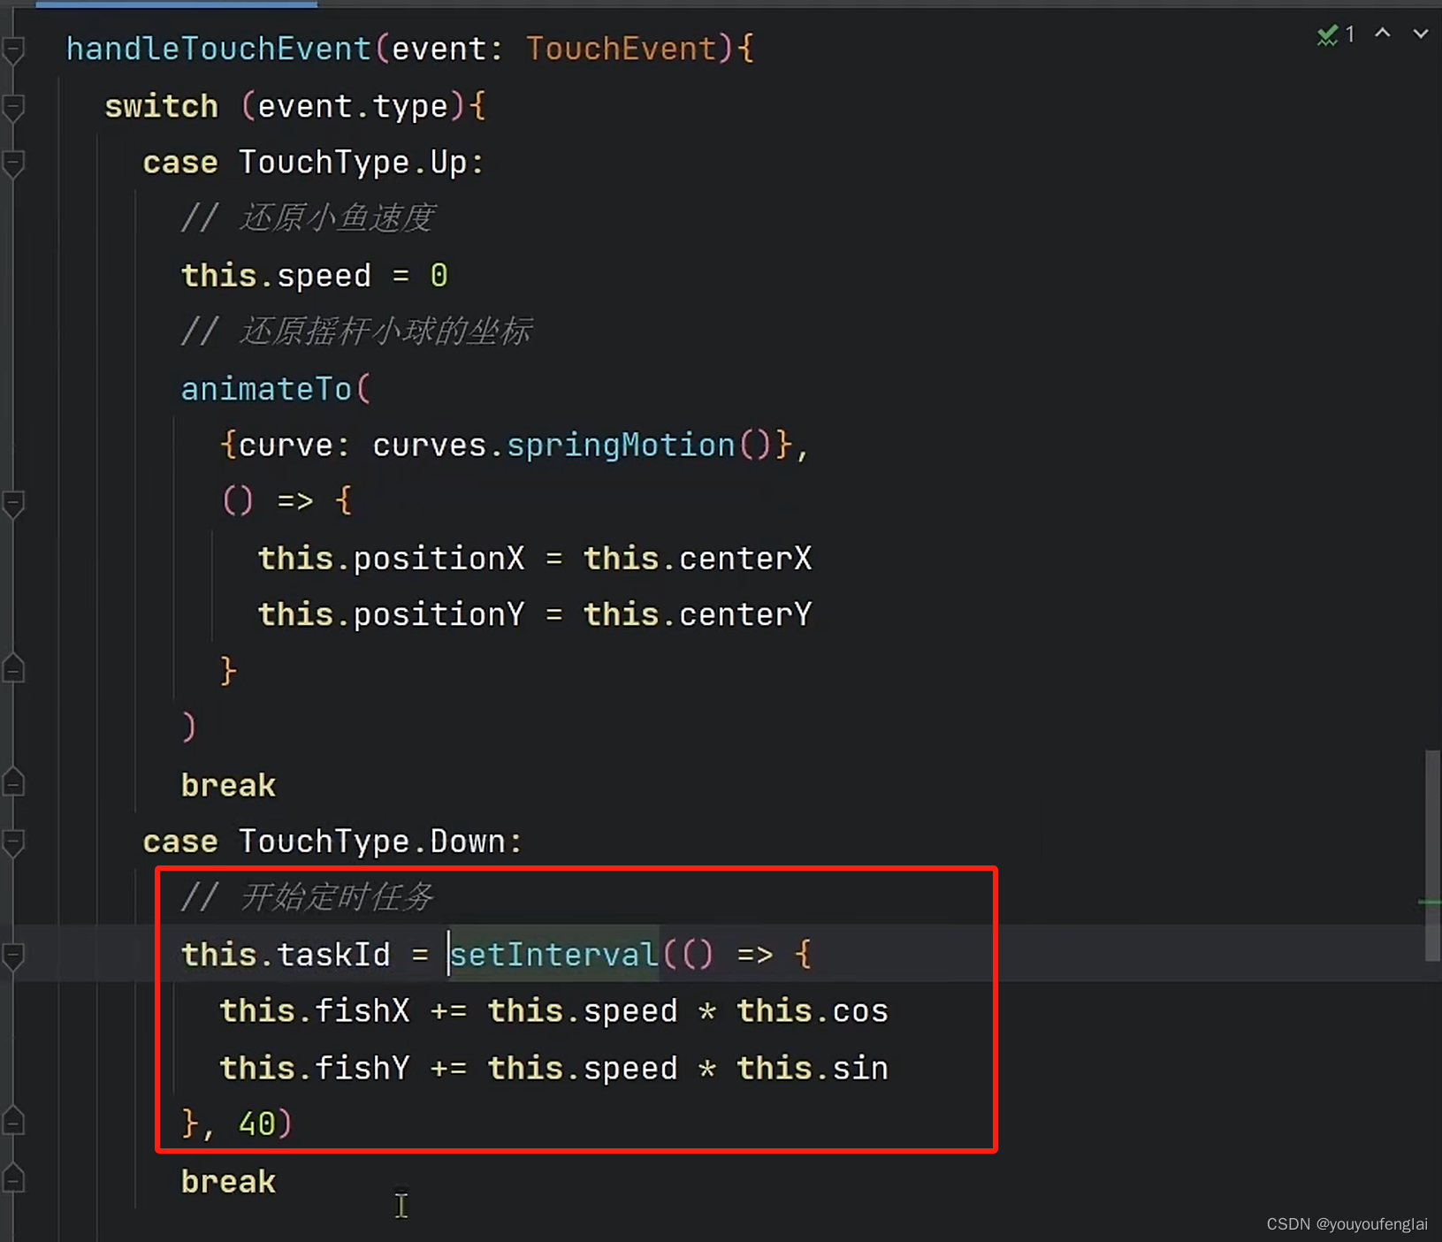Collapse the setInterval callback fold marker
1442x1242 pixels.
pos(13,956)
